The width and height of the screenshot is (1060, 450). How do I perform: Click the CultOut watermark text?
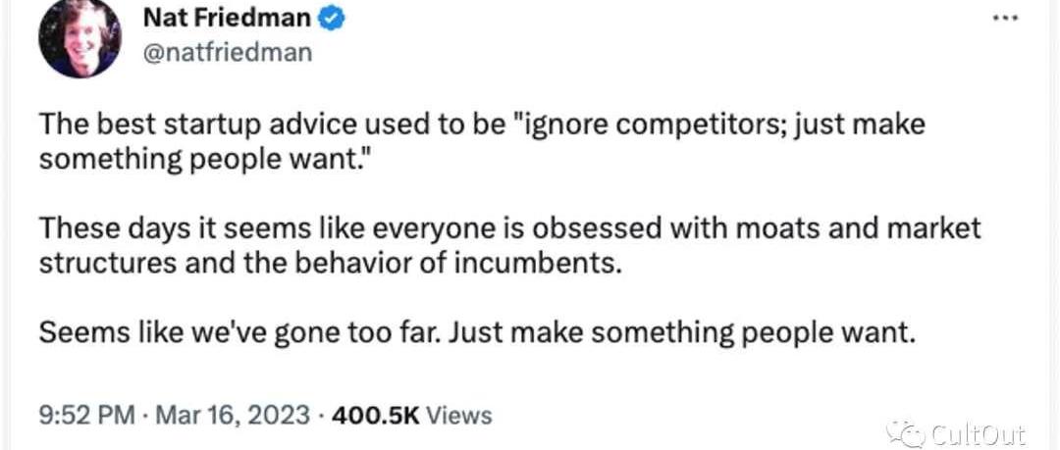pyautogui.click(x=978, y=433)
